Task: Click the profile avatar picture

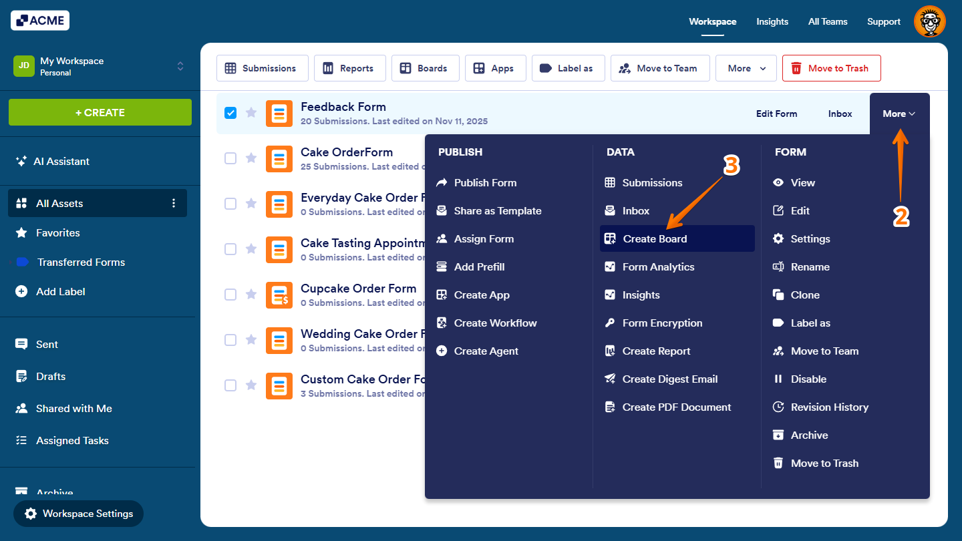Action: click(930, 21)
